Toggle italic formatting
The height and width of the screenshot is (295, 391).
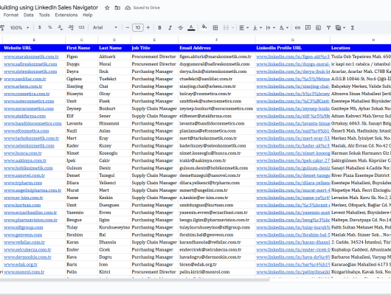pos(170,28)
